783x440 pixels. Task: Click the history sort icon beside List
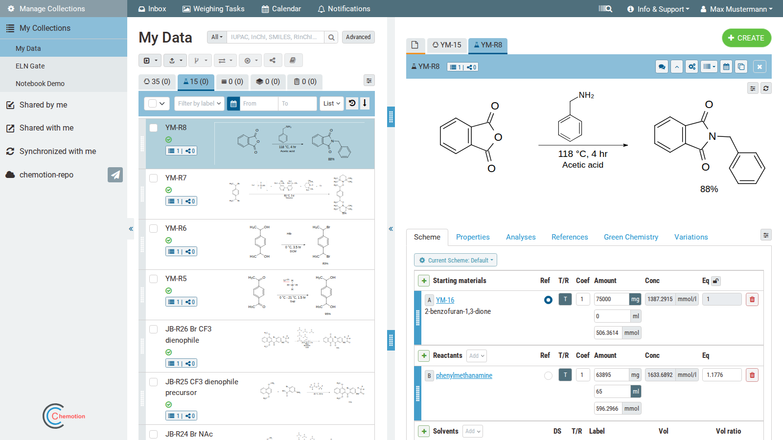pos(352,103)
